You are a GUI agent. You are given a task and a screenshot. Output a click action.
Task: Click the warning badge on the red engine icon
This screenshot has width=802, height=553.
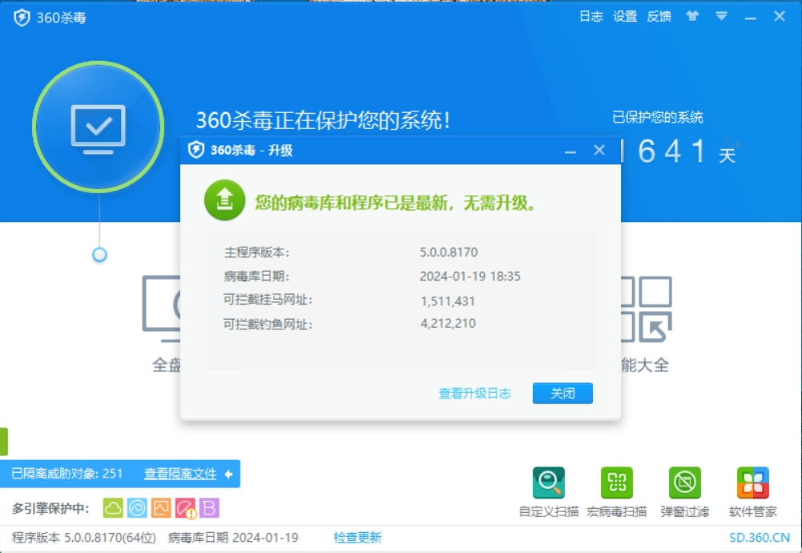[x=191, y=514]
